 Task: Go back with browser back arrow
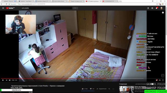(2, 4)
